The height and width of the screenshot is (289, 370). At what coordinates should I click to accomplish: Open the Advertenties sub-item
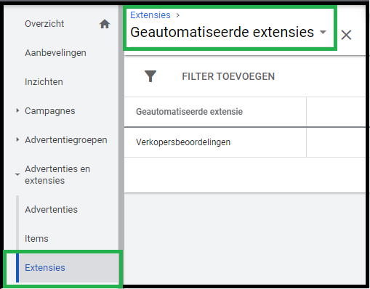[x=51, y=210]
